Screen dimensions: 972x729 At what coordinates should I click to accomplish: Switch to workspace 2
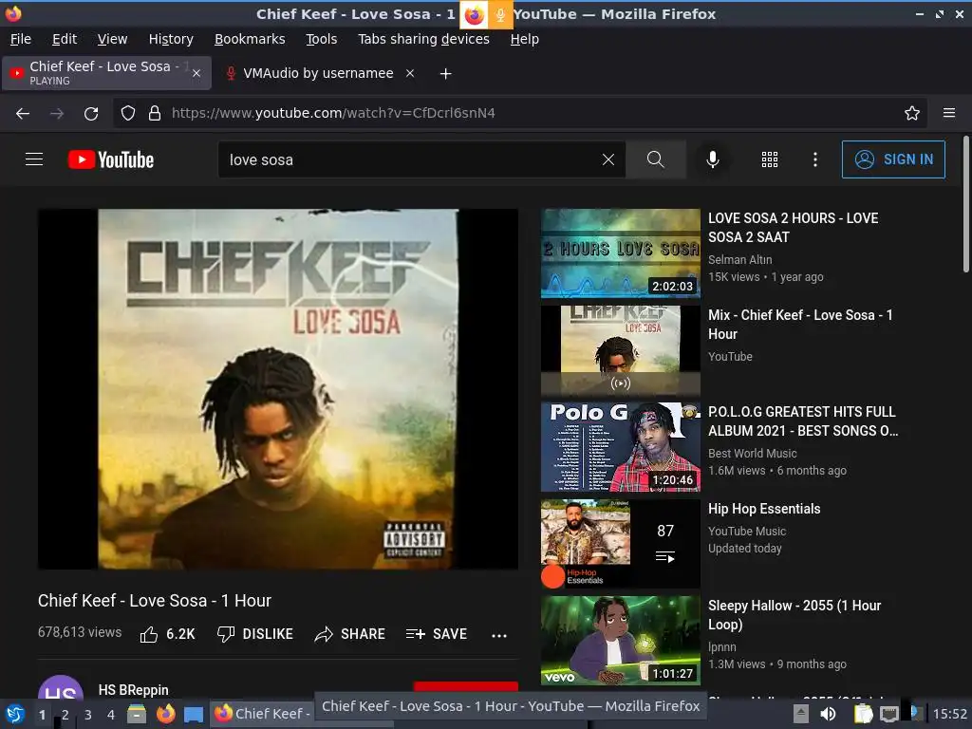(65, 715)
